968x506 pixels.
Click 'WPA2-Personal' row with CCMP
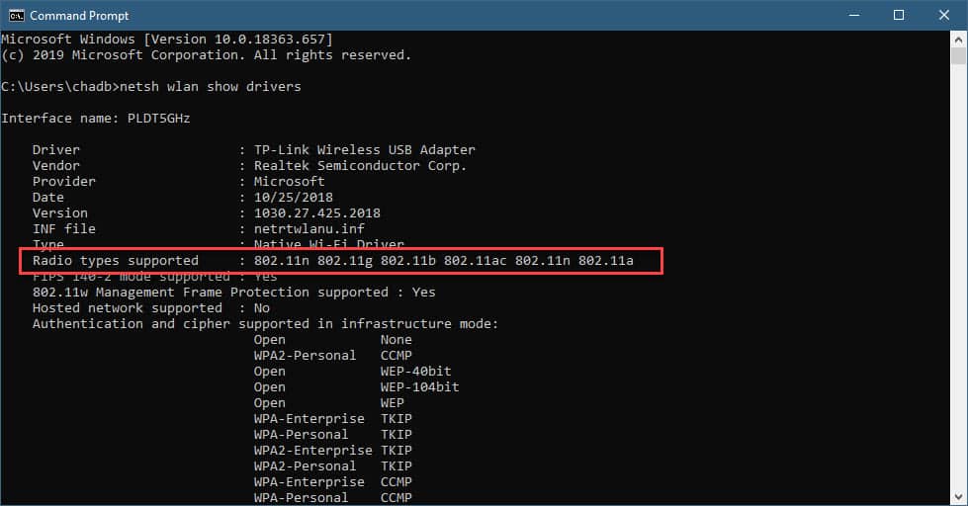[x=333, y=356]
